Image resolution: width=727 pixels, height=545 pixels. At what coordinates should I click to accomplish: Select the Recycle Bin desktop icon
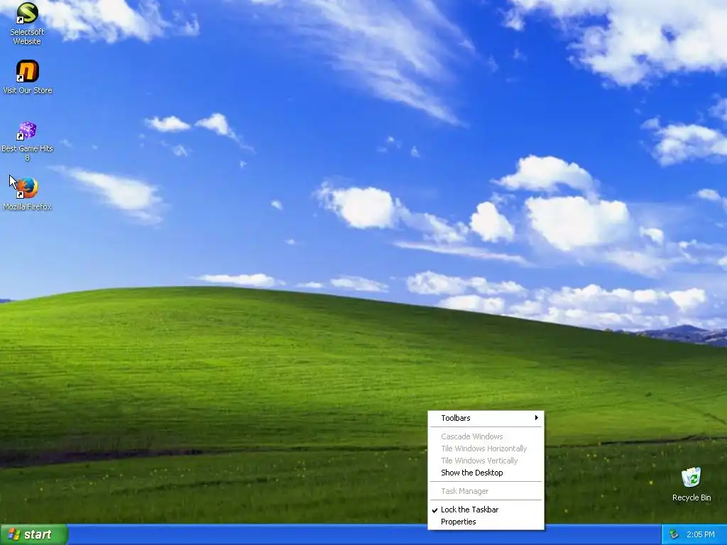click(692, 478)
